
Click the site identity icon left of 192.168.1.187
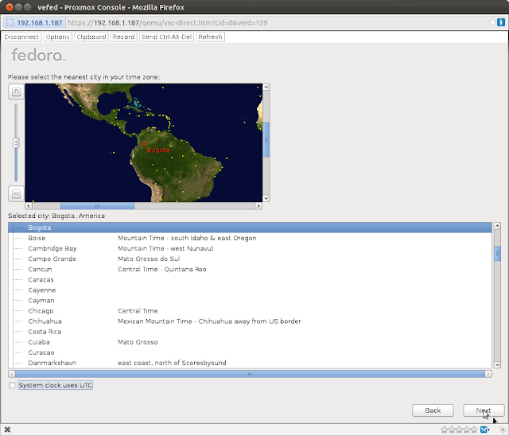point(10,22)
